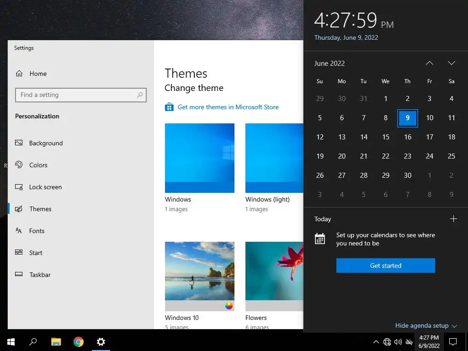468x351 pixels.
Task: Open the Action Center notifications icon
Action: click(453, 342)
